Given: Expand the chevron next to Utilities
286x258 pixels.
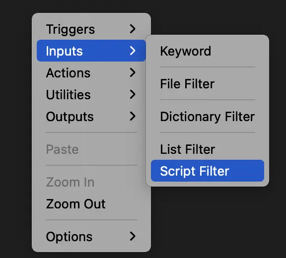Looking at the screenshot, I should 133,94.
